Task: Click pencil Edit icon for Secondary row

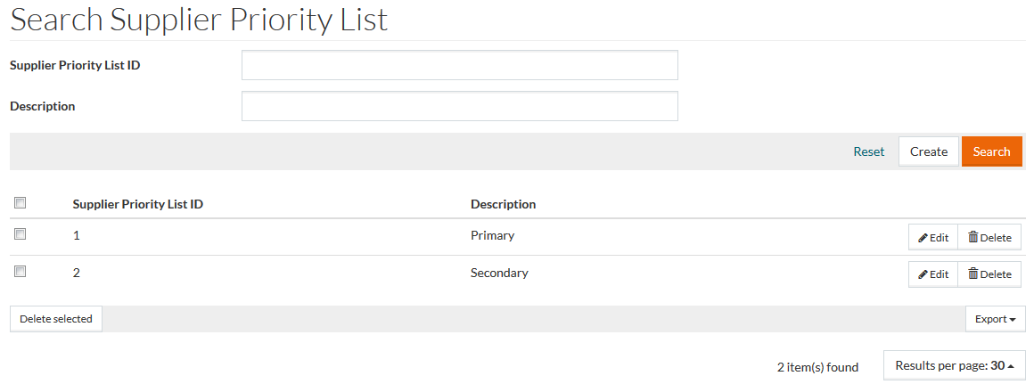Action: click(x=923, y=274)
